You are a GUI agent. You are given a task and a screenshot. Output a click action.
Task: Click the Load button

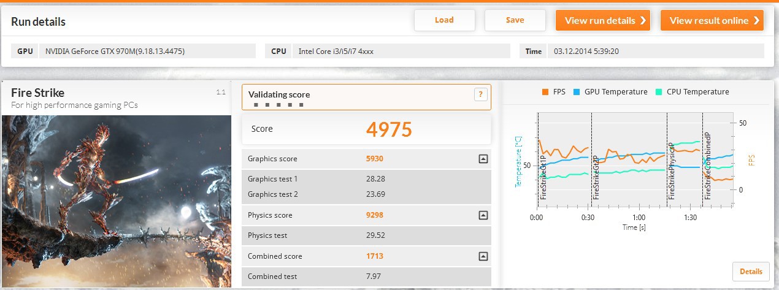coord(444,20)
